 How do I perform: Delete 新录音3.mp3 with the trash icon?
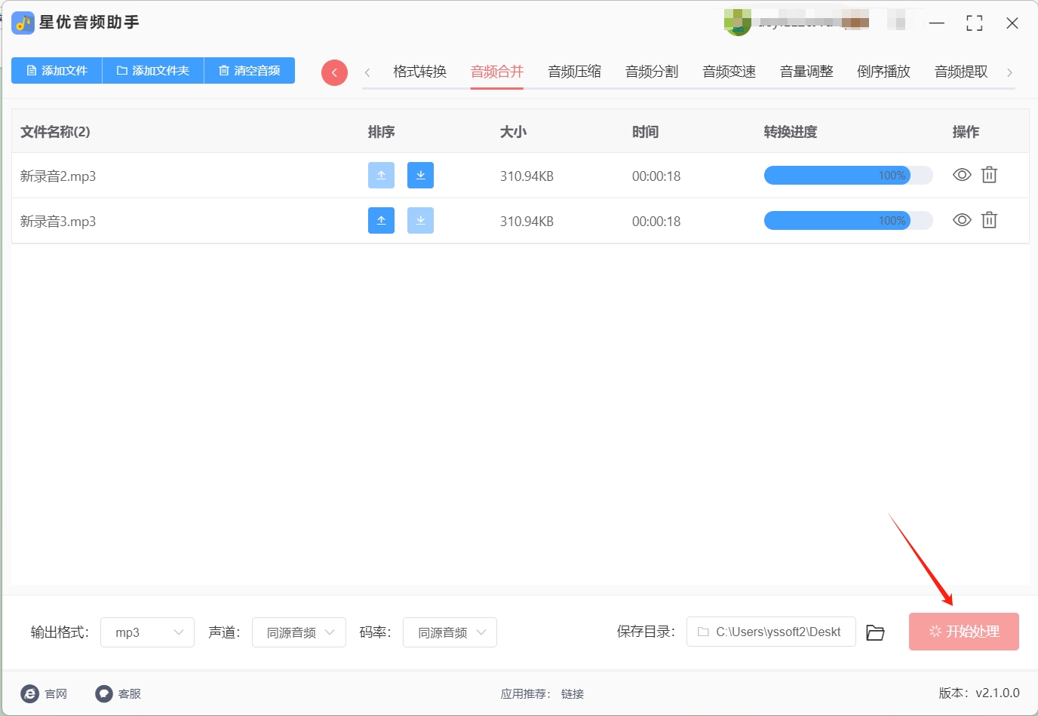[x=989, y=220]
